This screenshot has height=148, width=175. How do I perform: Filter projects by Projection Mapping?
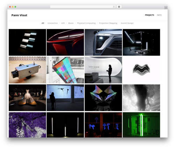(108, 23)
